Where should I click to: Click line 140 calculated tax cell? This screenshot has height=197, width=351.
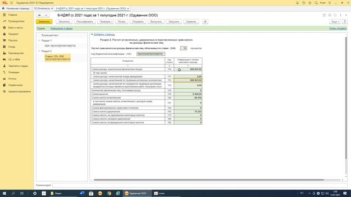click(x=188, y=98)
